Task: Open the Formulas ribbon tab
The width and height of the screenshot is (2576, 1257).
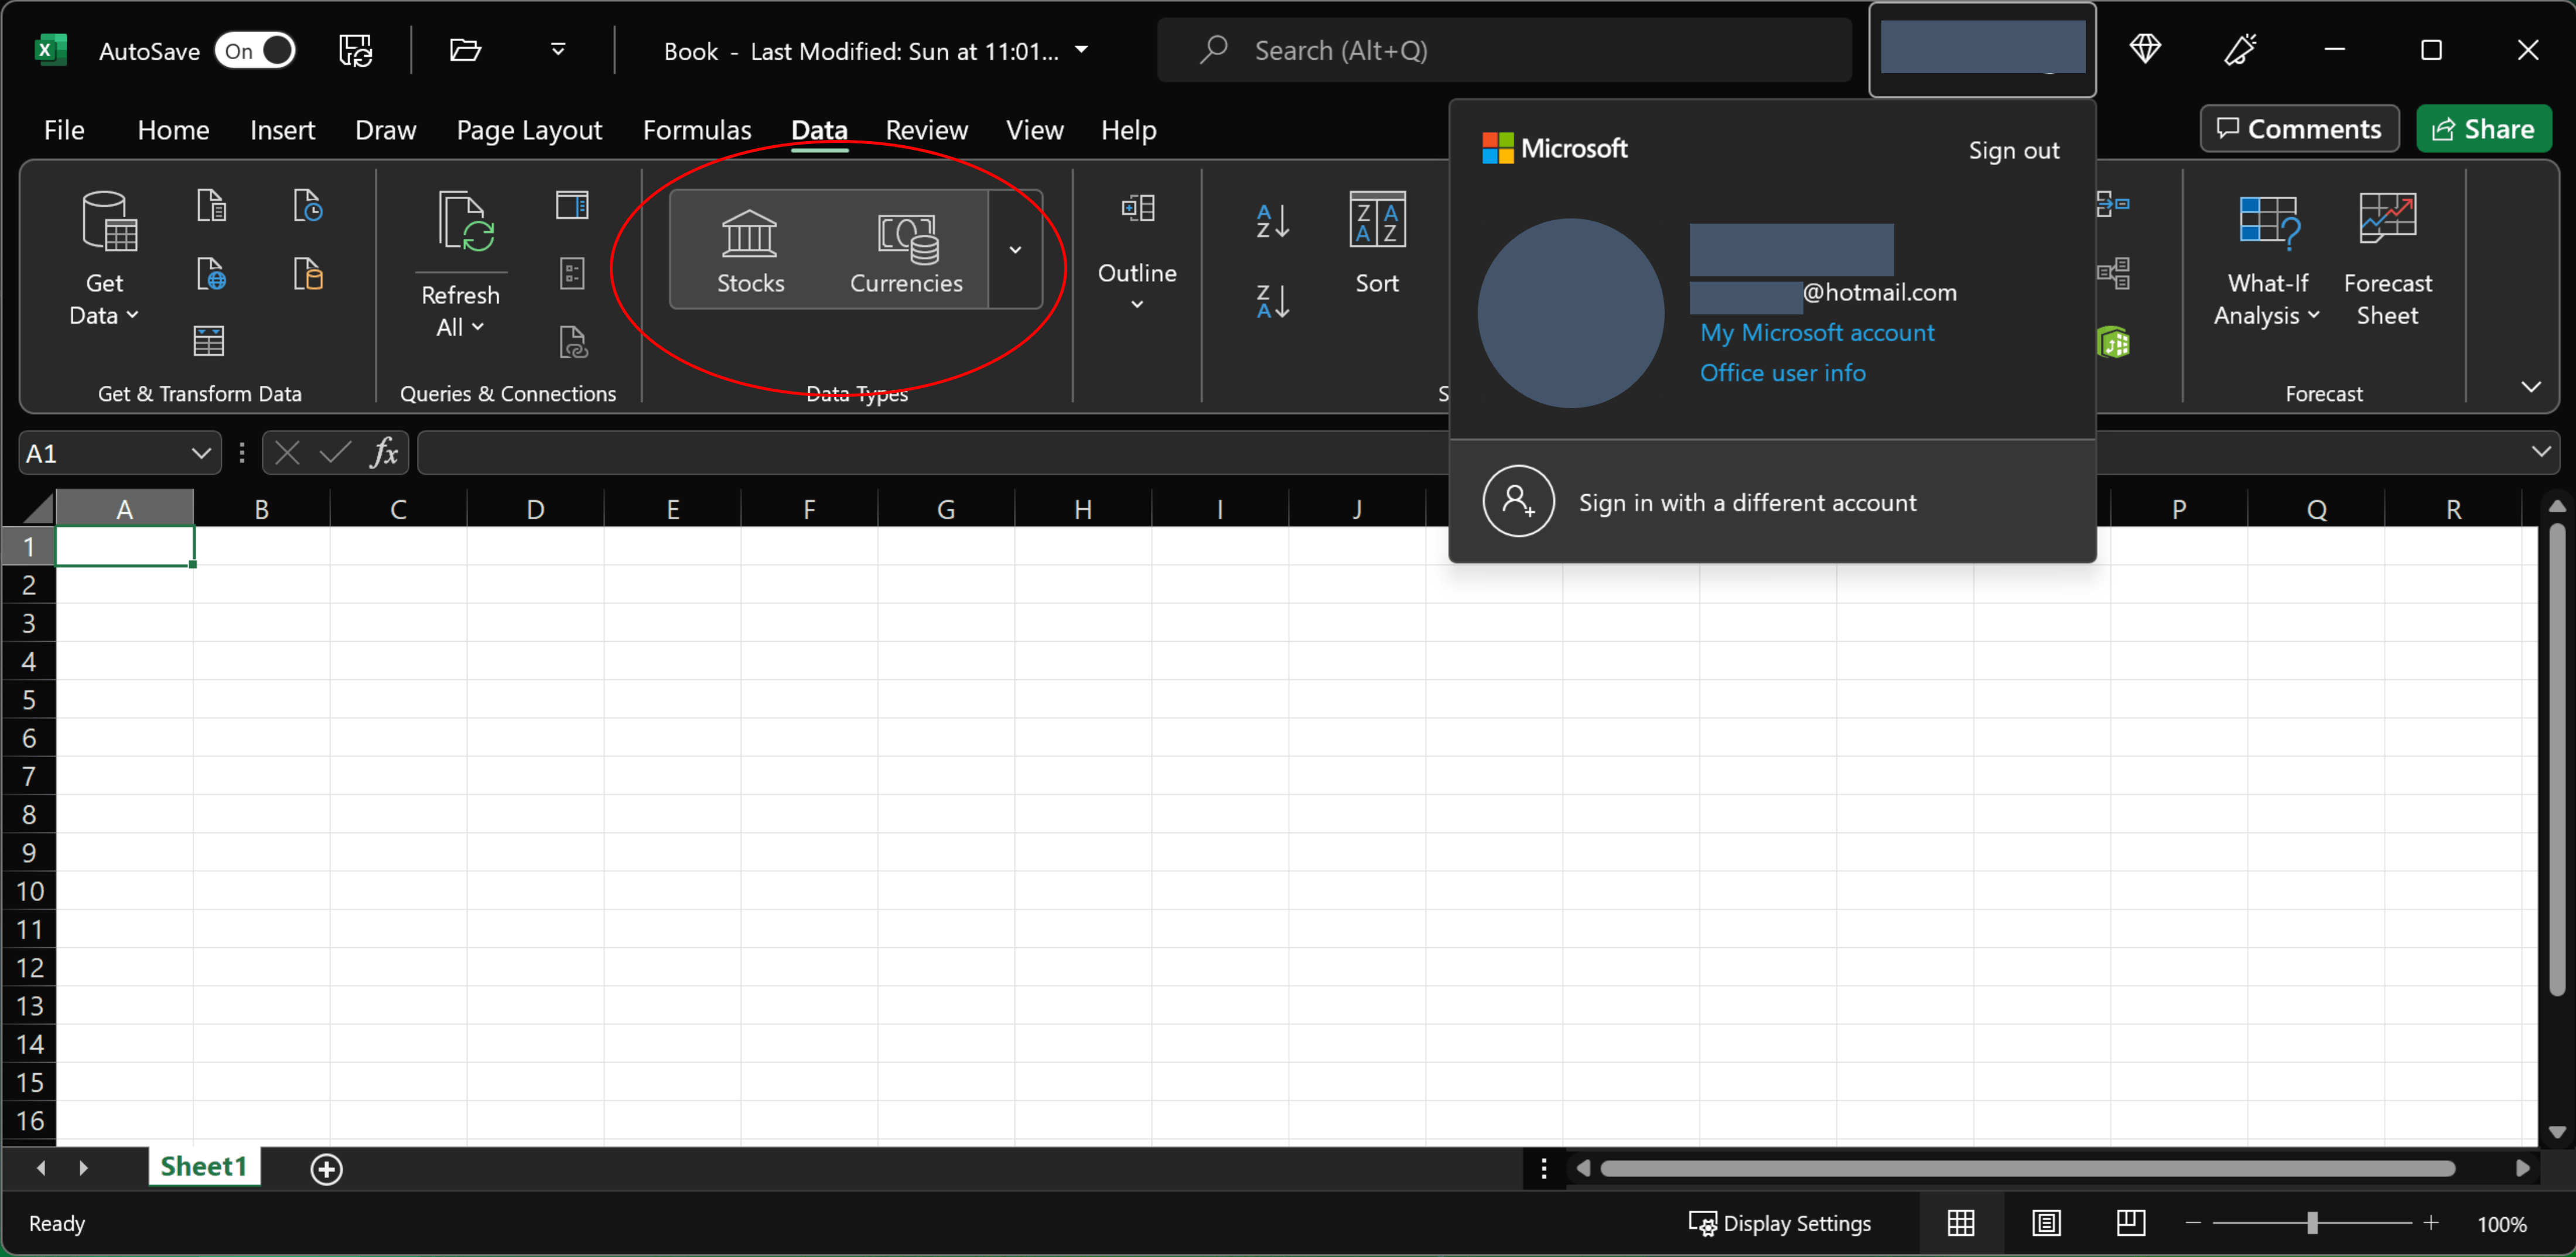Action: [696, 130]
